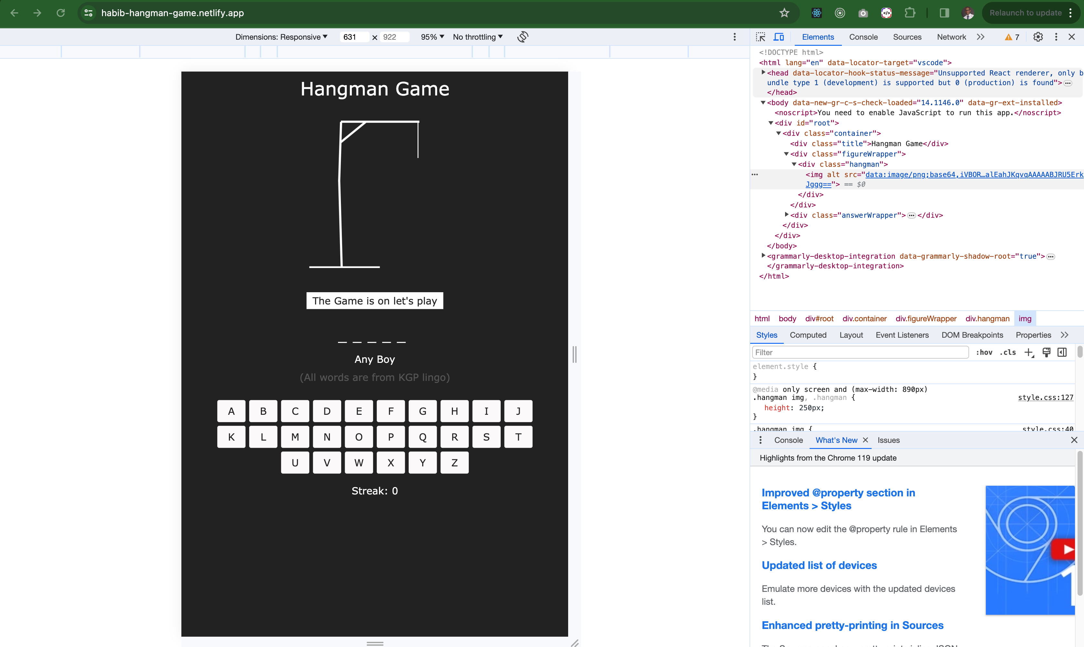Click the viewport width input field
The width and height of the screenshot is (1084, 647).
pyautogui.click(x=353, y=37)
